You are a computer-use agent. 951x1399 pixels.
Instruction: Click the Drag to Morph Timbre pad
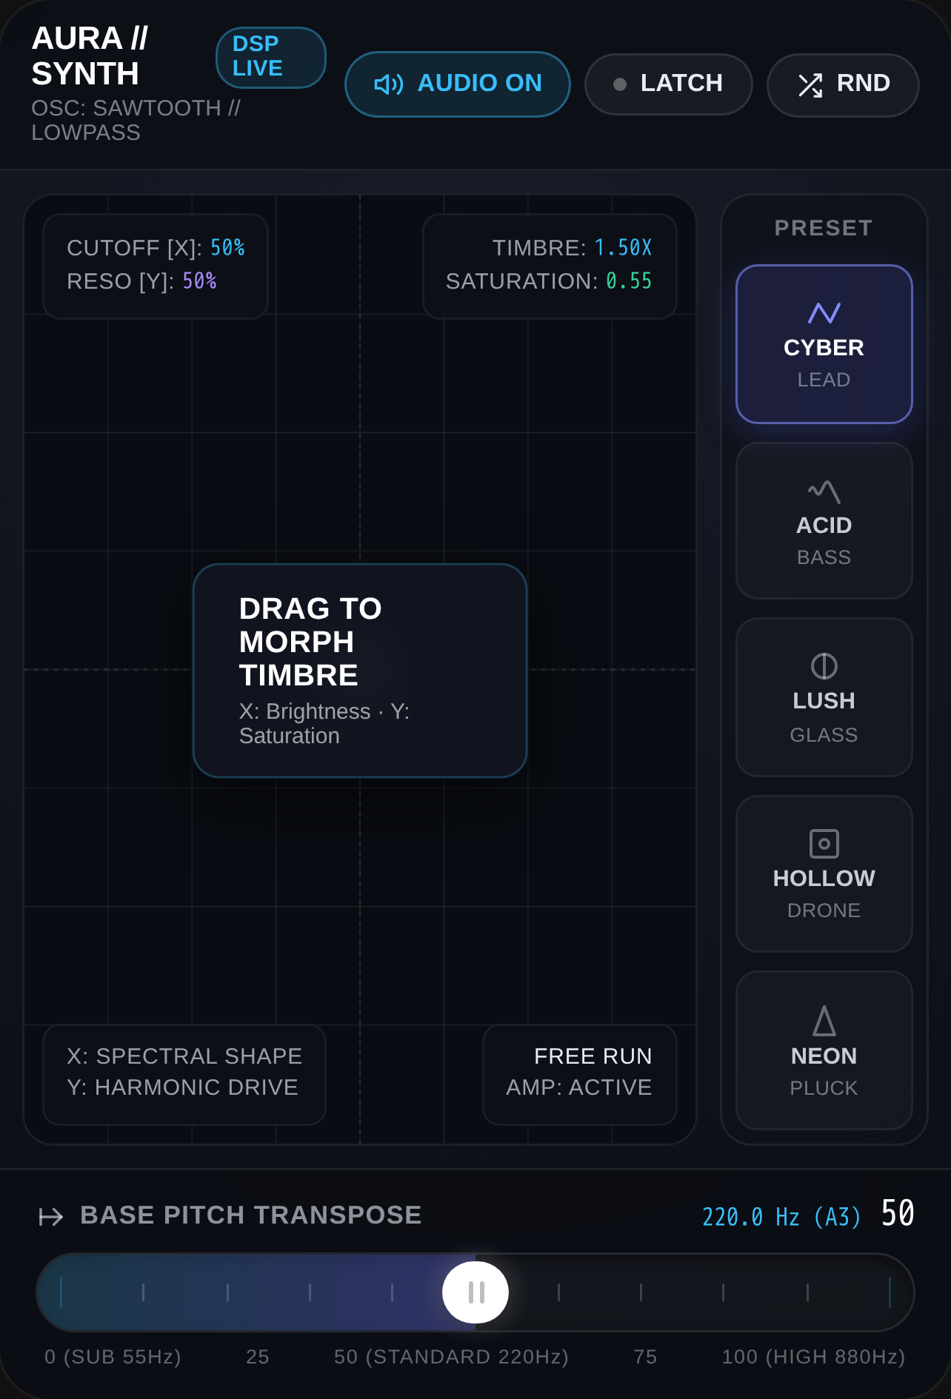click(360, 671)
